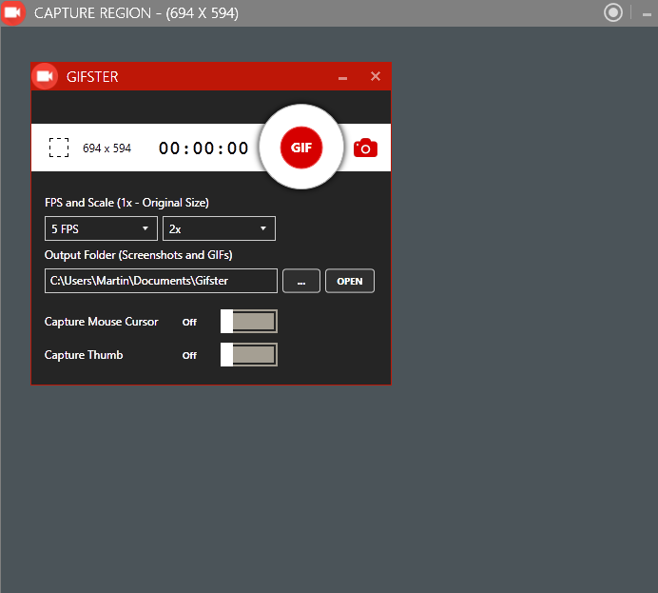Toggle Capture Thumb switch
The image size is (658, 593).
(249, 355)
